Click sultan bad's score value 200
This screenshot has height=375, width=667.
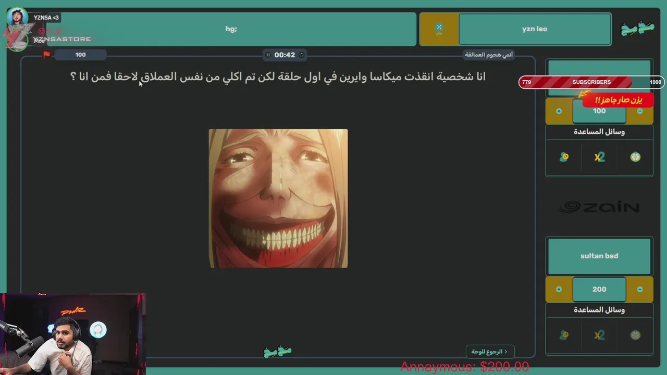click(599, 289)
